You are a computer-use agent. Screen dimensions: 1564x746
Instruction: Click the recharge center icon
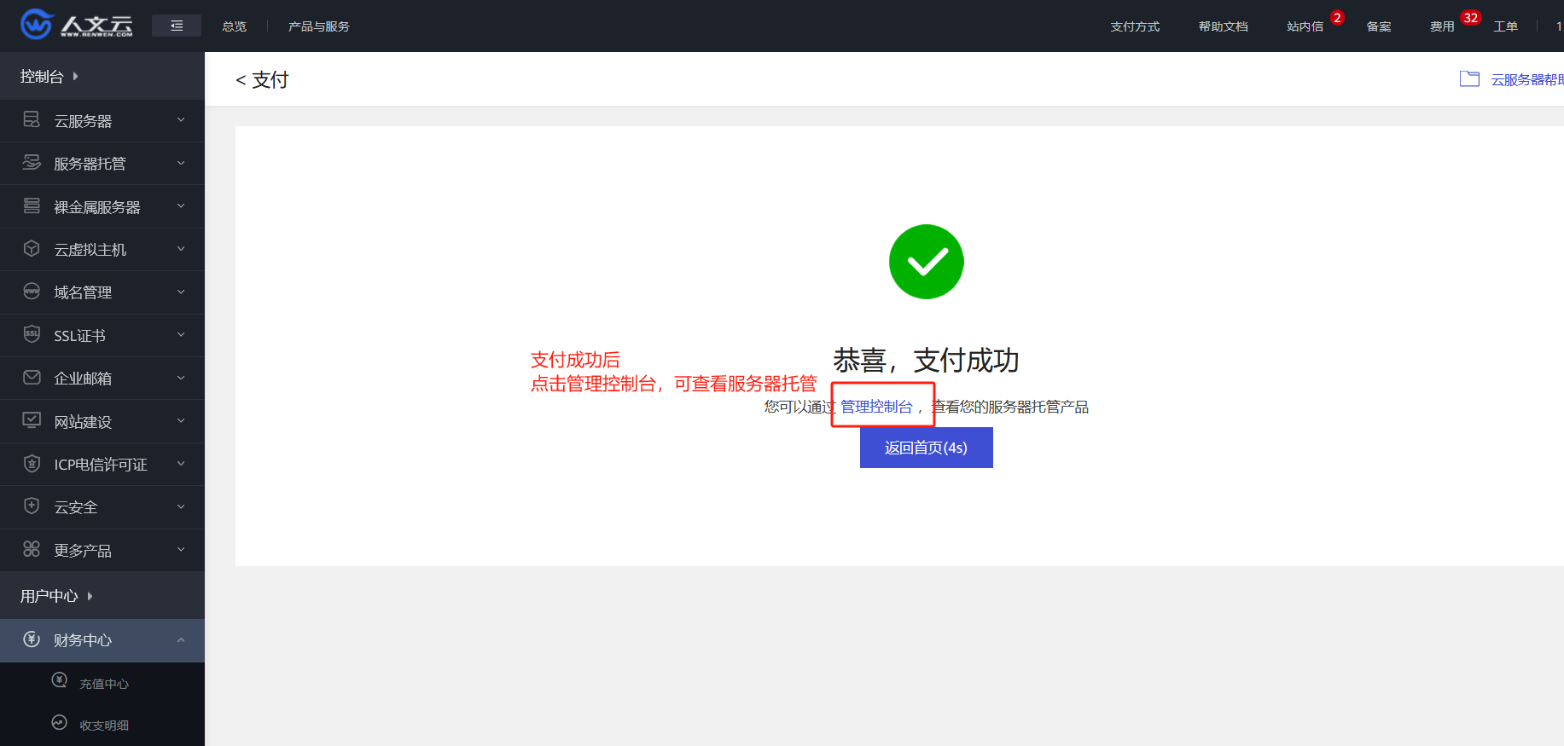pos(60,679)
